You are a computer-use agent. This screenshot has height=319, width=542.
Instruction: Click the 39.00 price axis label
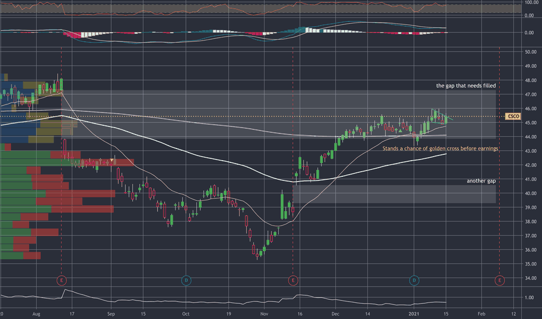[x=530, y=207]
